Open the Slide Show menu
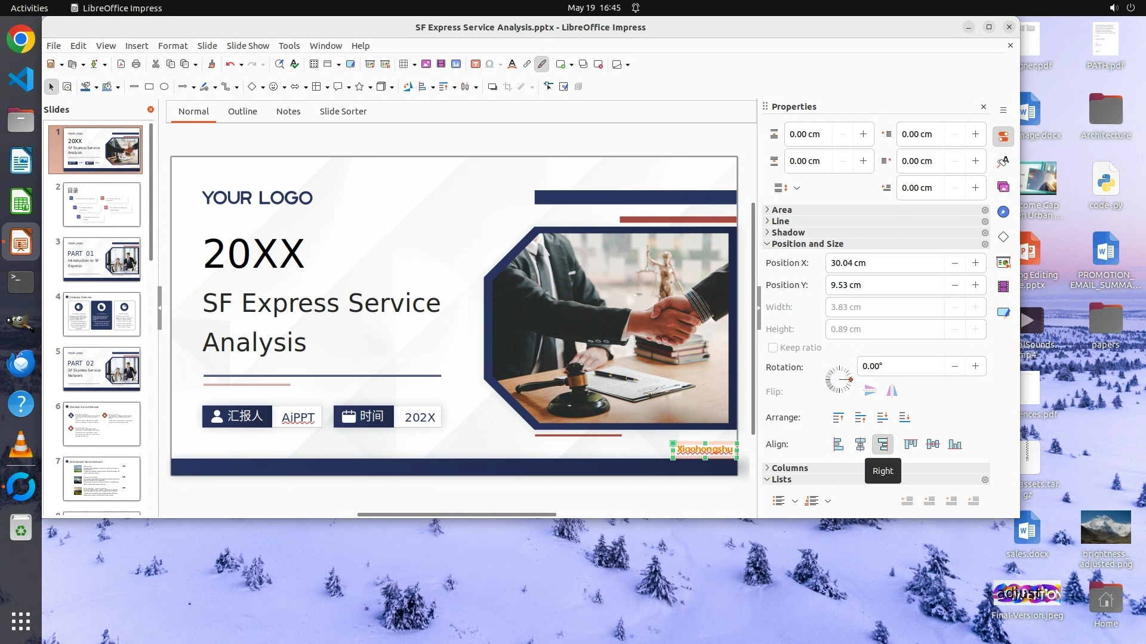This screenshot has height=644, width=1146. coord(248,46)
